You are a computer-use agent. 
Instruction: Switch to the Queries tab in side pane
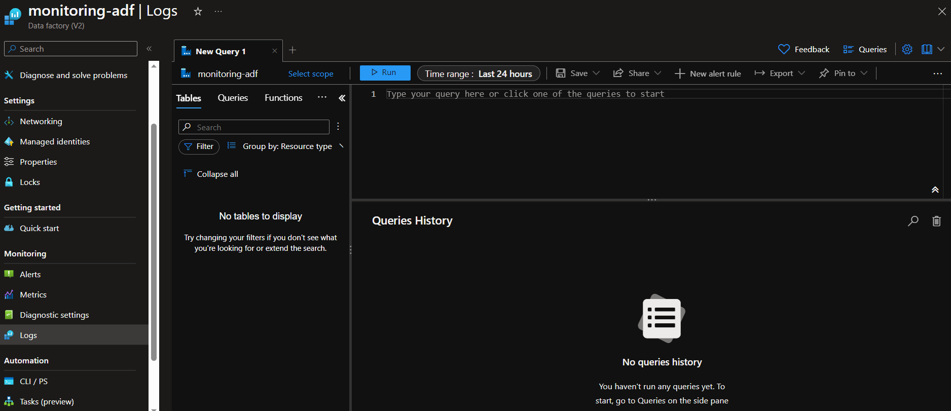(x=233, y=98)
